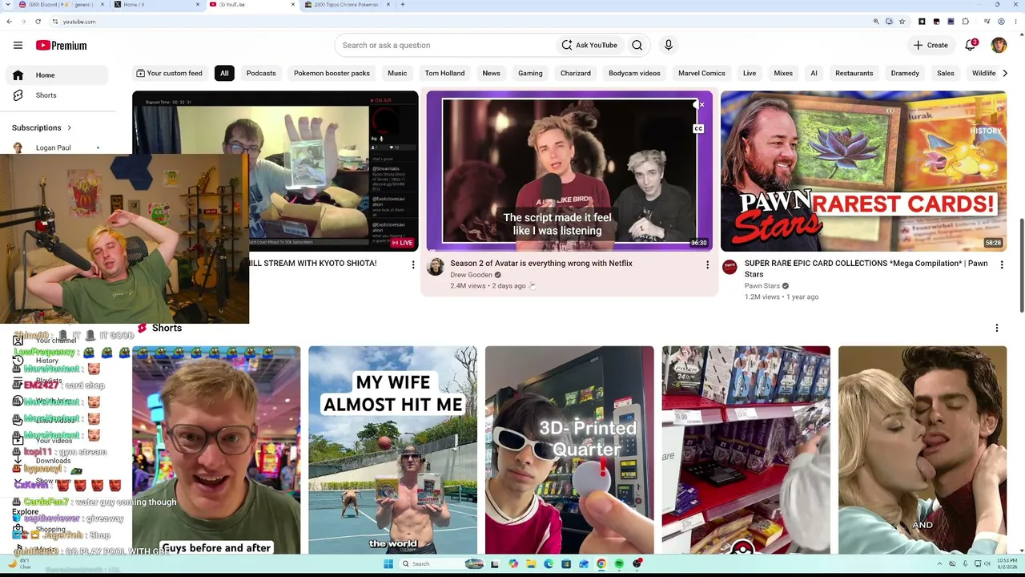Play 'My wife almost hit me' Short
The image size is (1025, 577).
point(392,450)
